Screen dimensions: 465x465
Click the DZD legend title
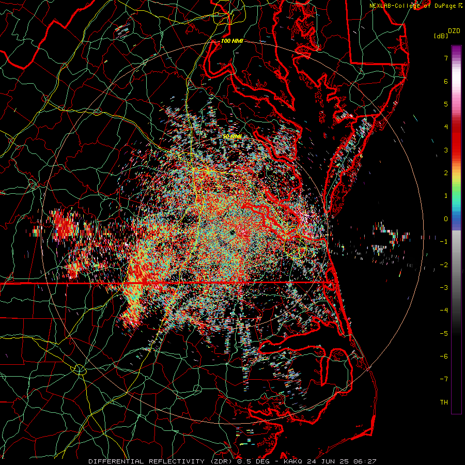coord(454,31)
